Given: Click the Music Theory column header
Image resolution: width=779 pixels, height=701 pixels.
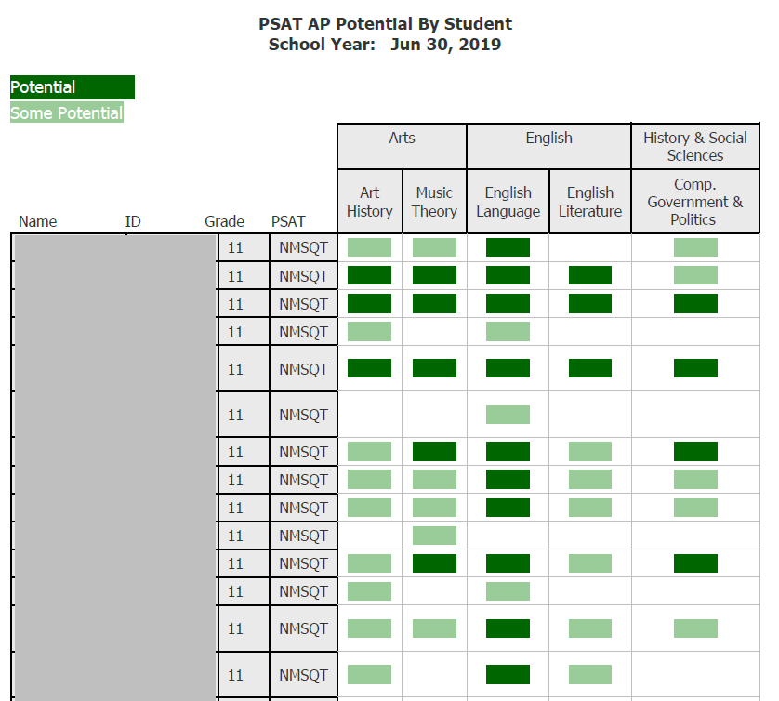Looking at the screenshot, I should click(434, 201).
